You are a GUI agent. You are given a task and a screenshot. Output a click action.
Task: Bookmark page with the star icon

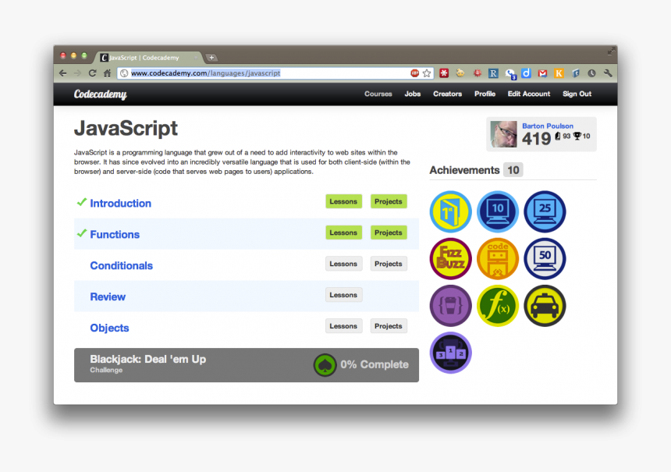[x=427, y=73]
